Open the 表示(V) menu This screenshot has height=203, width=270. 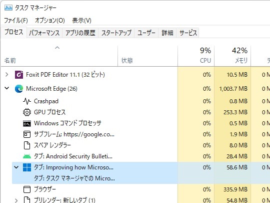pos(81,21)
